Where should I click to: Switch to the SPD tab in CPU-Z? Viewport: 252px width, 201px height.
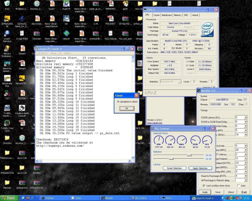(186, 15)
